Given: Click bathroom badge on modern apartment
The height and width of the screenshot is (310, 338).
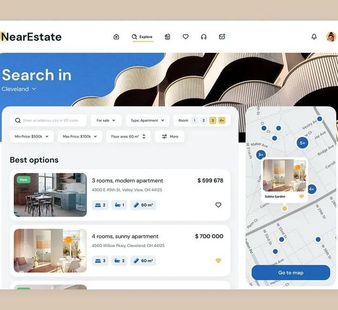Looking at the screenshot, I should coord(119,205).
